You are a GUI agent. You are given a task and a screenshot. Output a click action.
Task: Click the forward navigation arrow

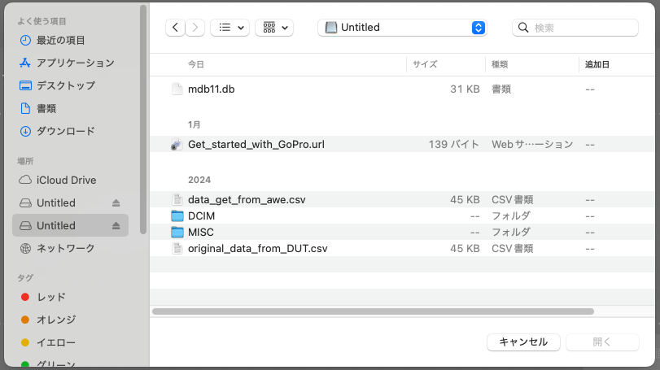195,28
